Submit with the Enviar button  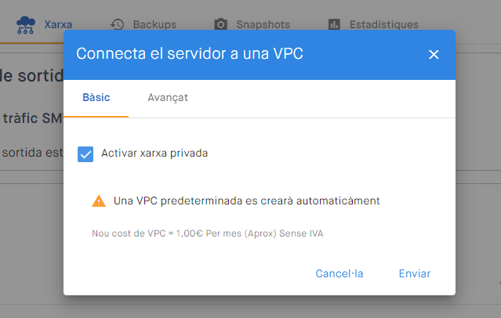pos(415,273)
